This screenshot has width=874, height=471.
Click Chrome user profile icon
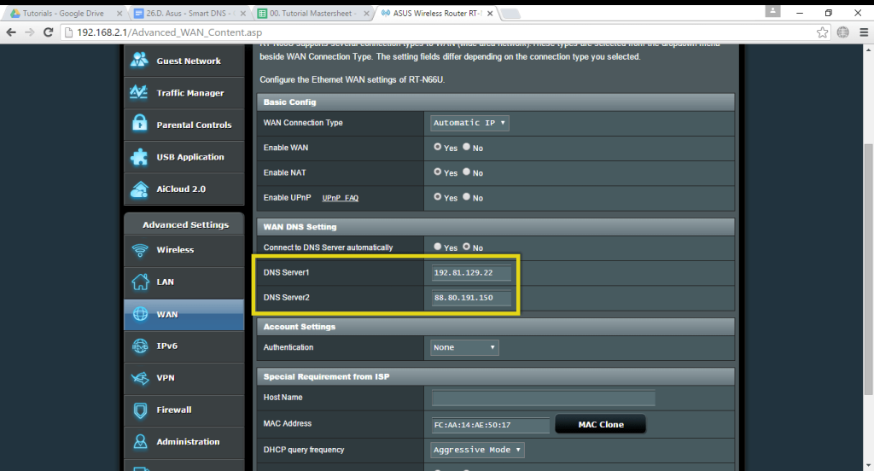(x=772, y=11)
